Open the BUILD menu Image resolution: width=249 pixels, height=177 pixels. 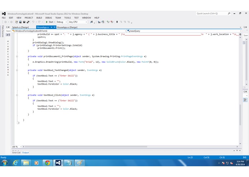[x=39, y=18]
